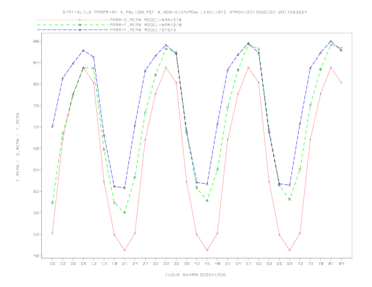The height and width of the screenshot is (287, 372).
Task: Select legend entry PARM=F_MEAN MODEL=NAM/218
Action: pos(146,25)
